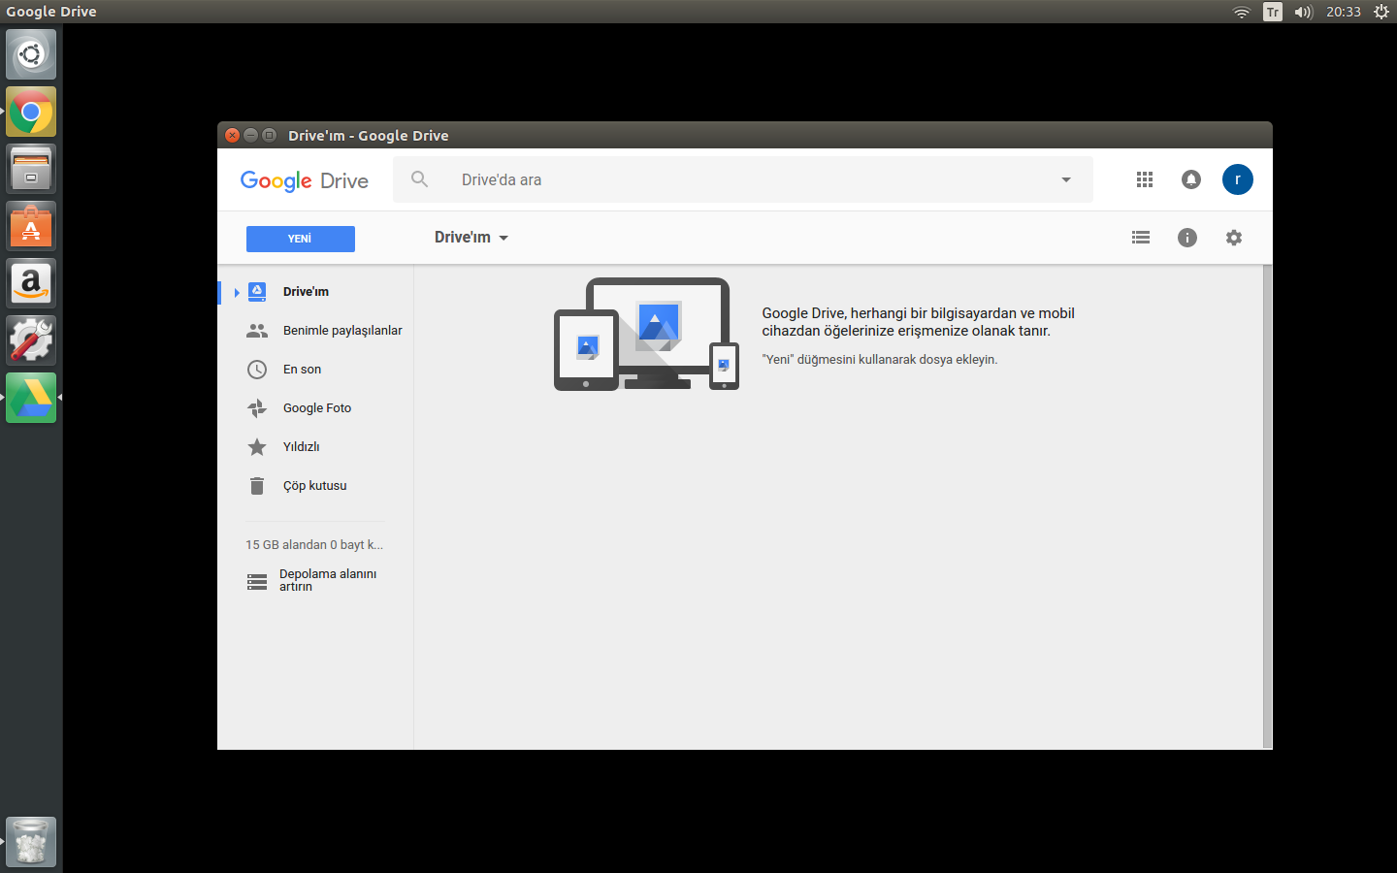Click the search magnifier icon
1397x873 pixels.
coord(419,179)
